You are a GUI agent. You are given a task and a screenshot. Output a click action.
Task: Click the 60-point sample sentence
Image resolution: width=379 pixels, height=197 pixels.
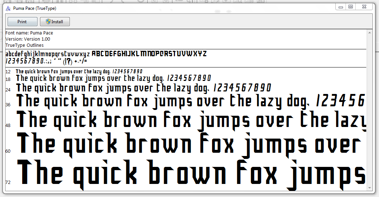(x=189, y=145)
